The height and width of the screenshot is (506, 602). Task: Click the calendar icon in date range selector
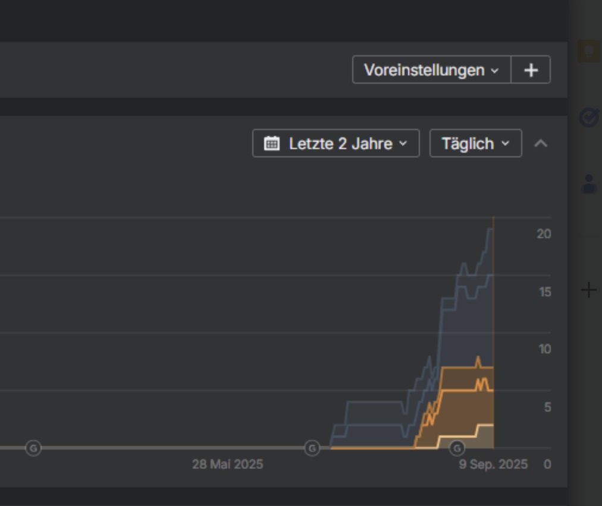point(272,144)
